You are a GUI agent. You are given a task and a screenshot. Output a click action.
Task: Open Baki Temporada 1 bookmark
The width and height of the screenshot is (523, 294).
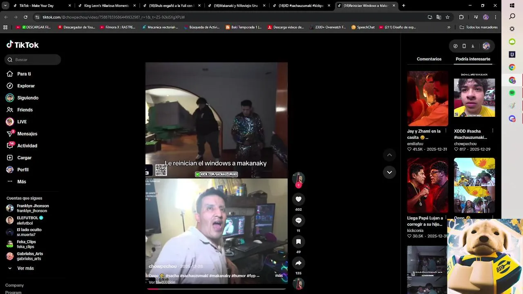click(244, 27)
